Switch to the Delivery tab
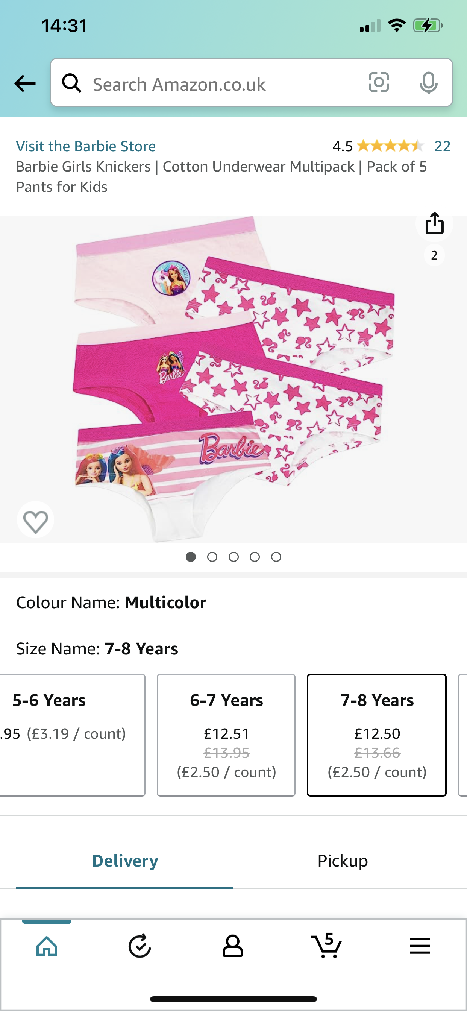Image resolution: width=467 pixels, height=1011 pixels. (x=125, y=860)
